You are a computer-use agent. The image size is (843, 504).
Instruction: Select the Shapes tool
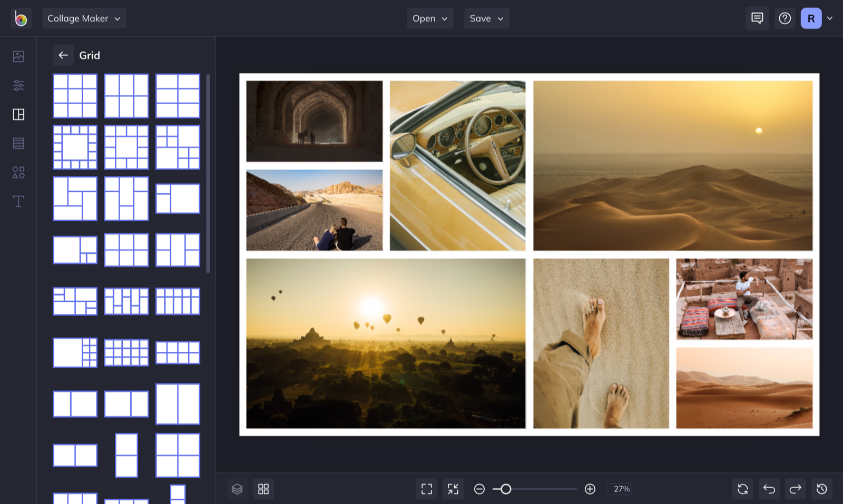(x=18, y=172)
